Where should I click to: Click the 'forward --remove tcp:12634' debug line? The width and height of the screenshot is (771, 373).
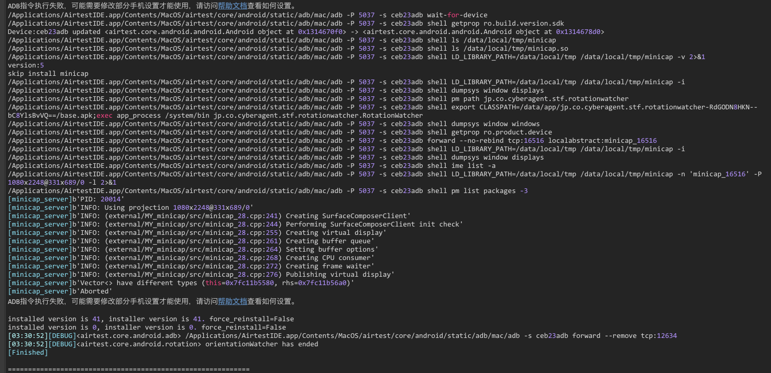coord(342,335)
